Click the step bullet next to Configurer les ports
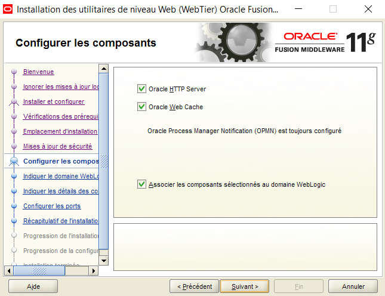Viewport: 385px width, 296px height. 14,206
